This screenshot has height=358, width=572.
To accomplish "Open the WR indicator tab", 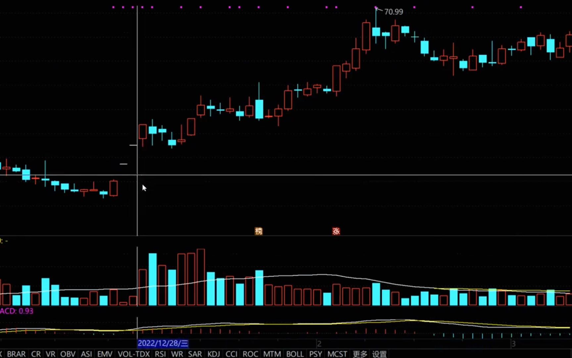I will coord(177,354).
